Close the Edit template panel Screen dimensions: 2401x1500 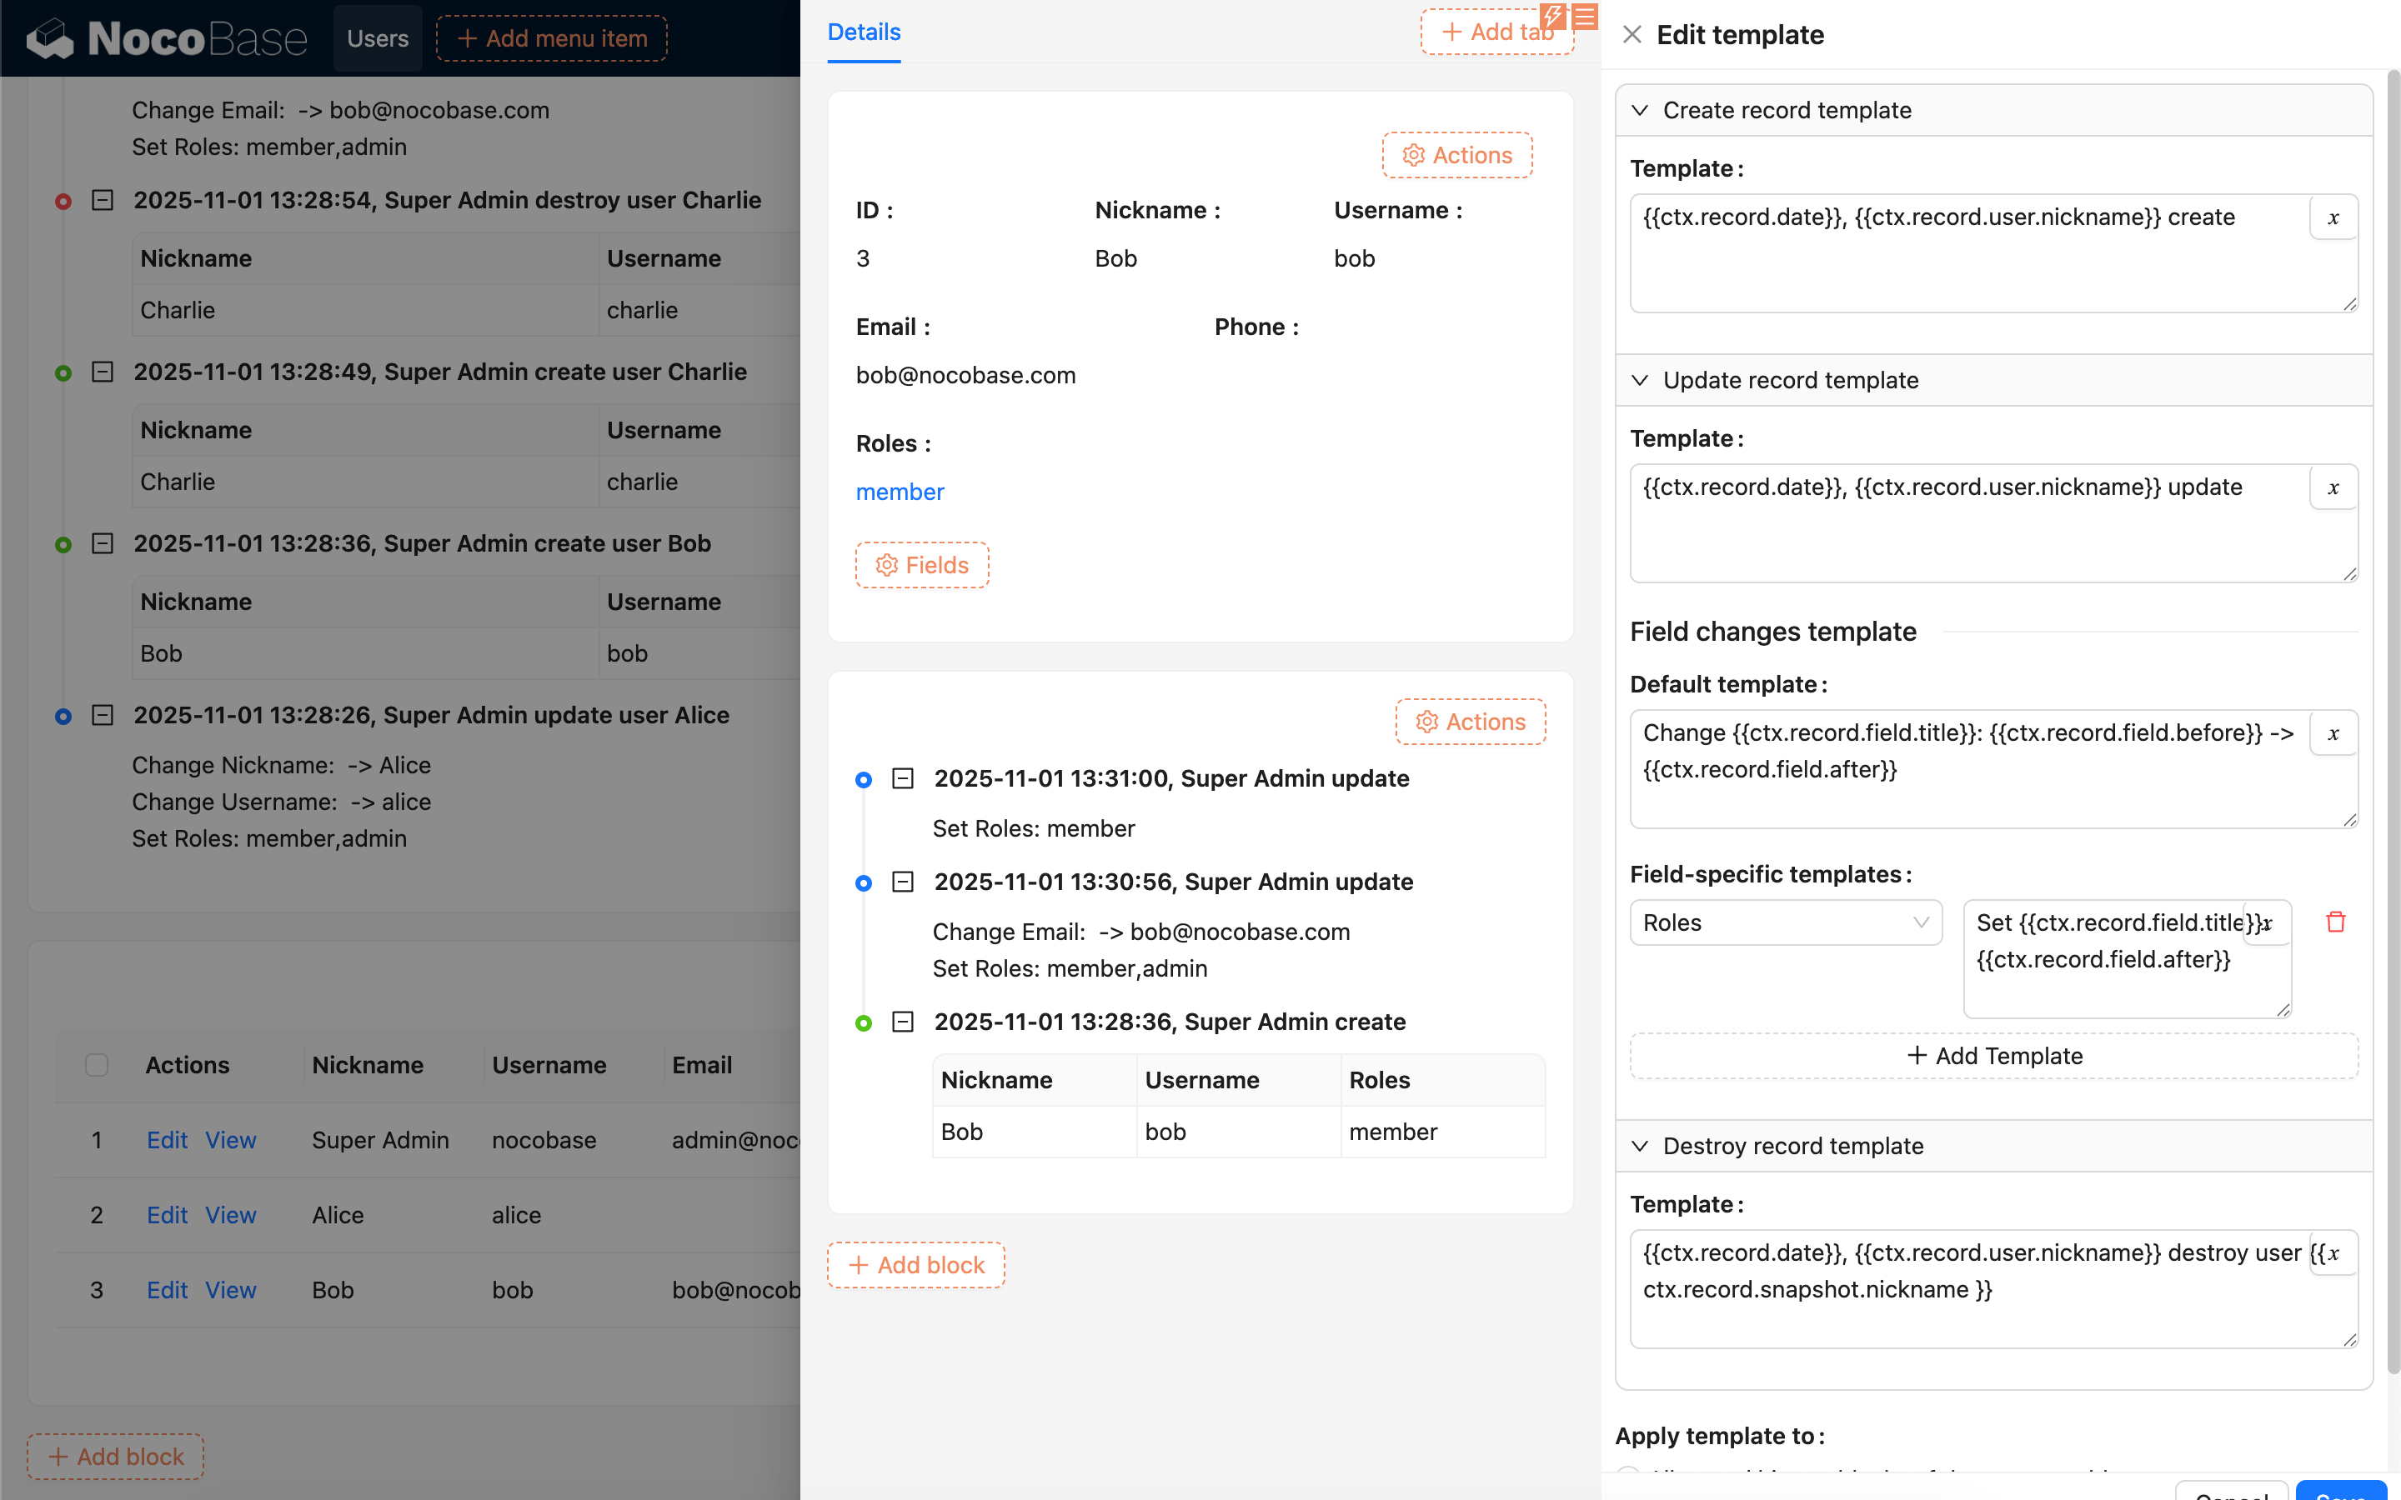1632,36
